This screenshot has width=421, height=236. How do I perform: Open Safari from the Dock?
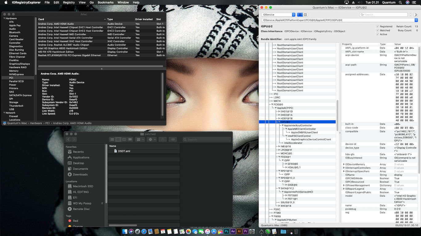point(144,231)
